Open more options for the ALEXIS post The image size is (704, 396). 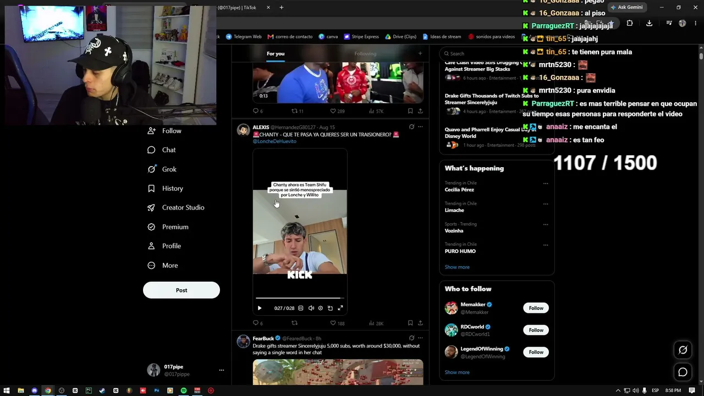coord(420,127)
